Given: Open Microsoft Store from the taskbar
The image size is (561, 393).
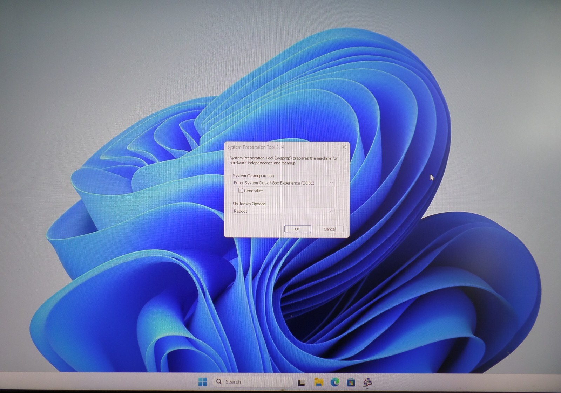Looking at the screenshot, I should (351, 382).
